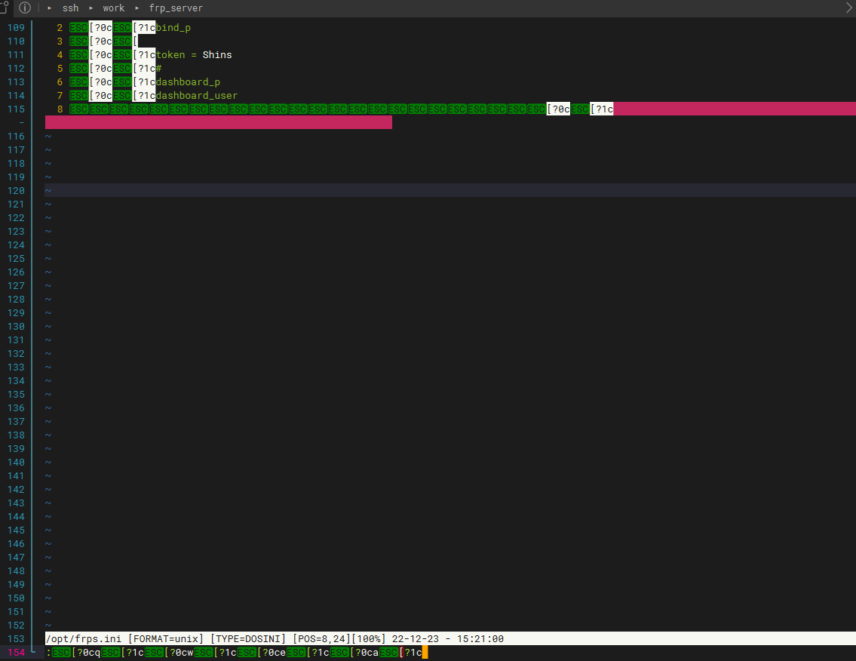Select the 'frp_server' breadcrumb segment
The height and width of the screenshot is (661, 856).
(x=176, y=8)
